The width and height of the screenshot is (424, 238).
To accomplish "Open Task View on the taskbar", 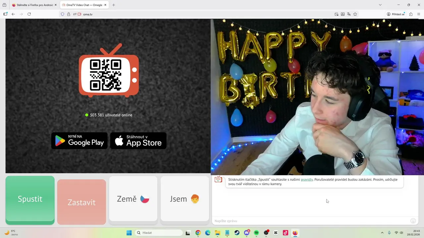I will [188, 233].
